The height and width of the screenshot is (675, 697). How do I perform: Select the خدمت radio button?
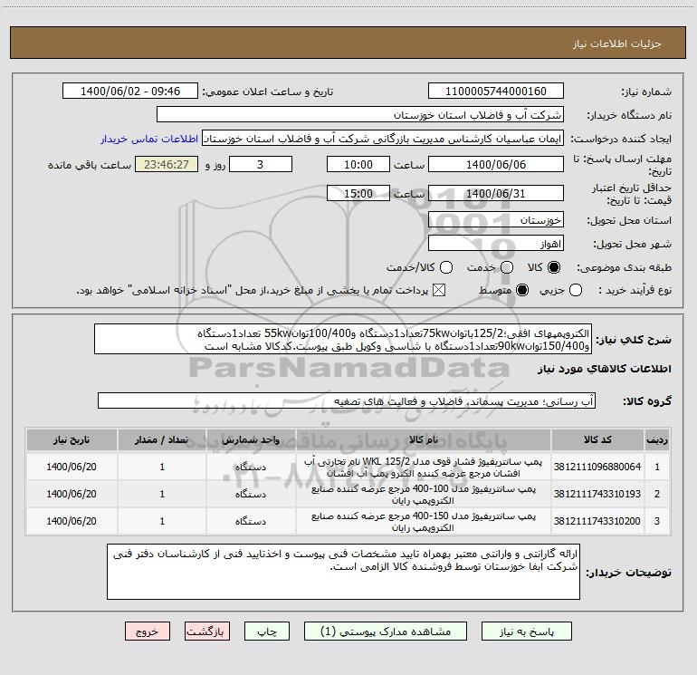pos(507,267)
